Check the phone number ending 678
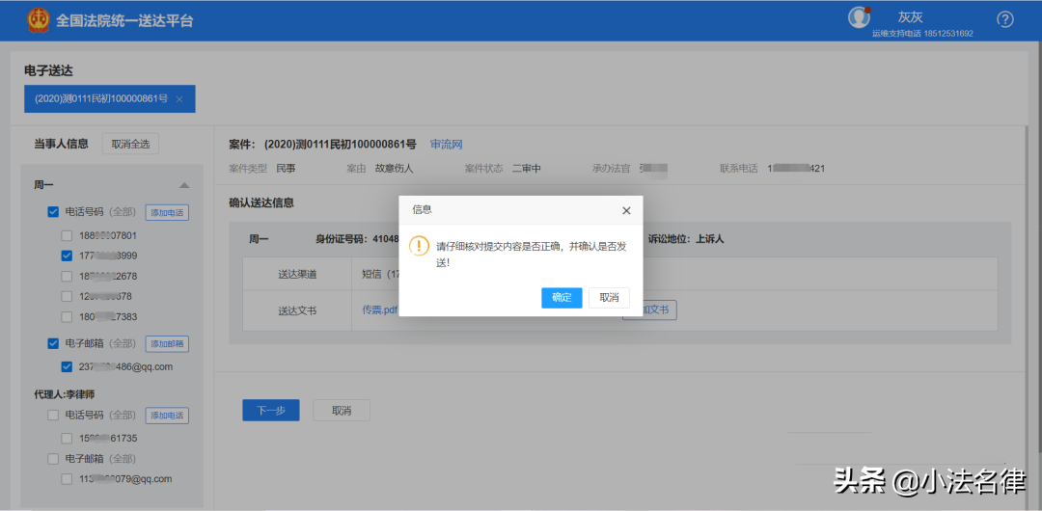 [x=68, y=296]
